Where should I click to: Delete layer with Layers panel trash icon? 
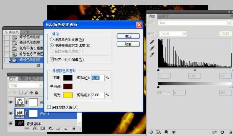point(74,128)
